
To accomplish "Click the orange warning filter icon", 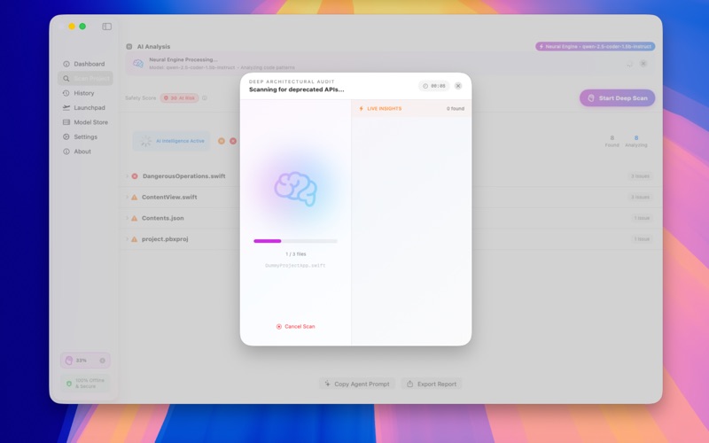I will [x=222, y=141].
